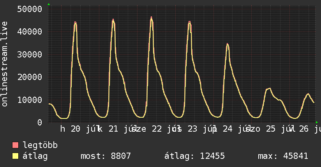
Task: Click the 40000 y-axis label
Action: [30, 31]
